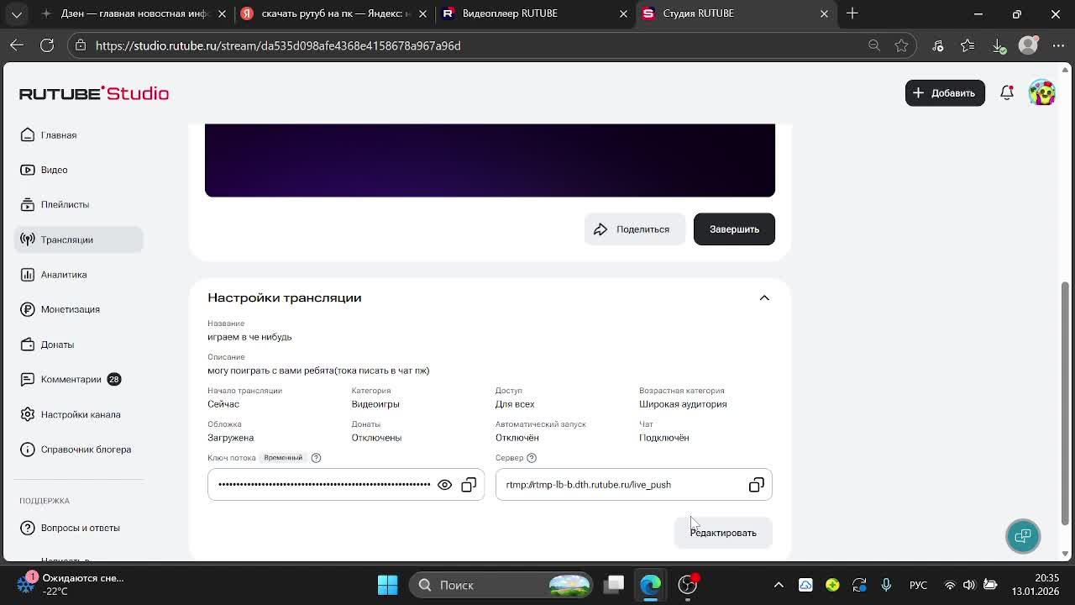Open browser extensions icon
1075x605 pixels.
(x=938, y=45)
